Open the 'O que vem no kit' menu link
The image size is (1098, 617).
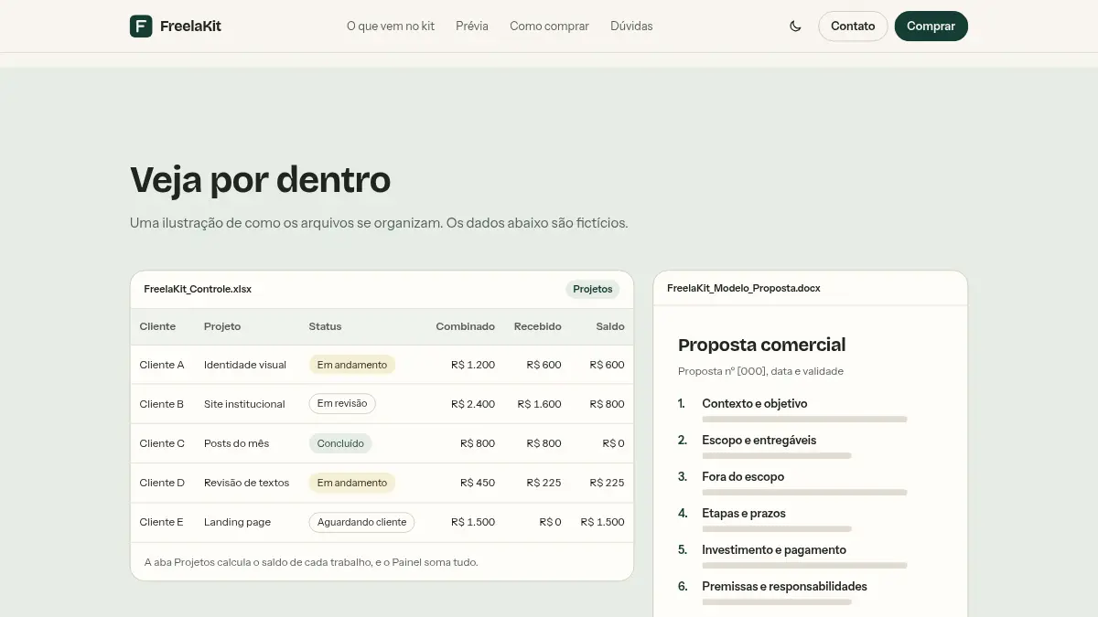[x=391, y=27]
